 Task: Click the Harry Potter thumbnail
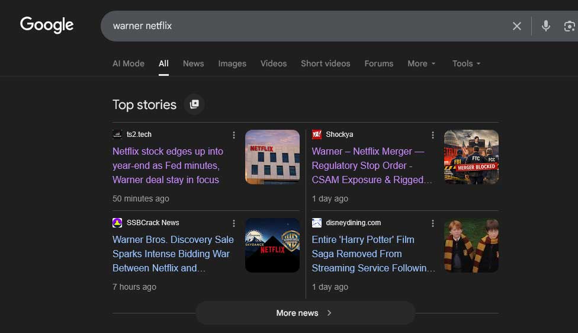[x=471, y=245]
